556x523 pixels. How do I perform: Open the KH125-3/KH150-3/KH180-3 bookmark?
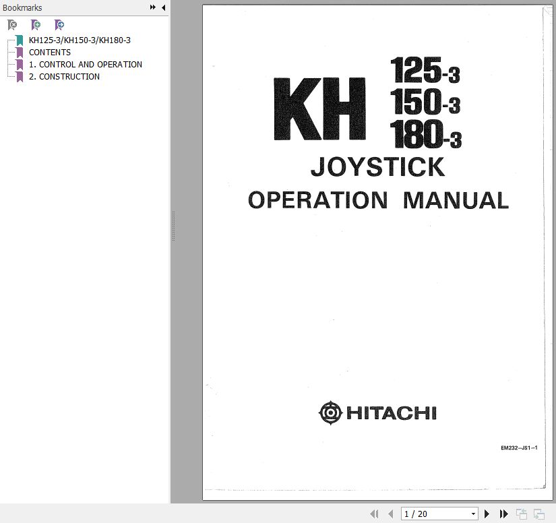click(x=80, y=40)
